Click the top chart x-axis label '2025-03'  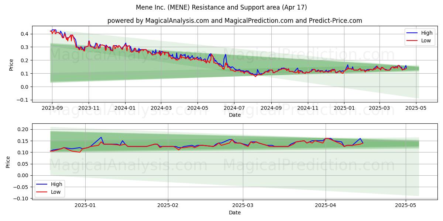pos(380,108)
